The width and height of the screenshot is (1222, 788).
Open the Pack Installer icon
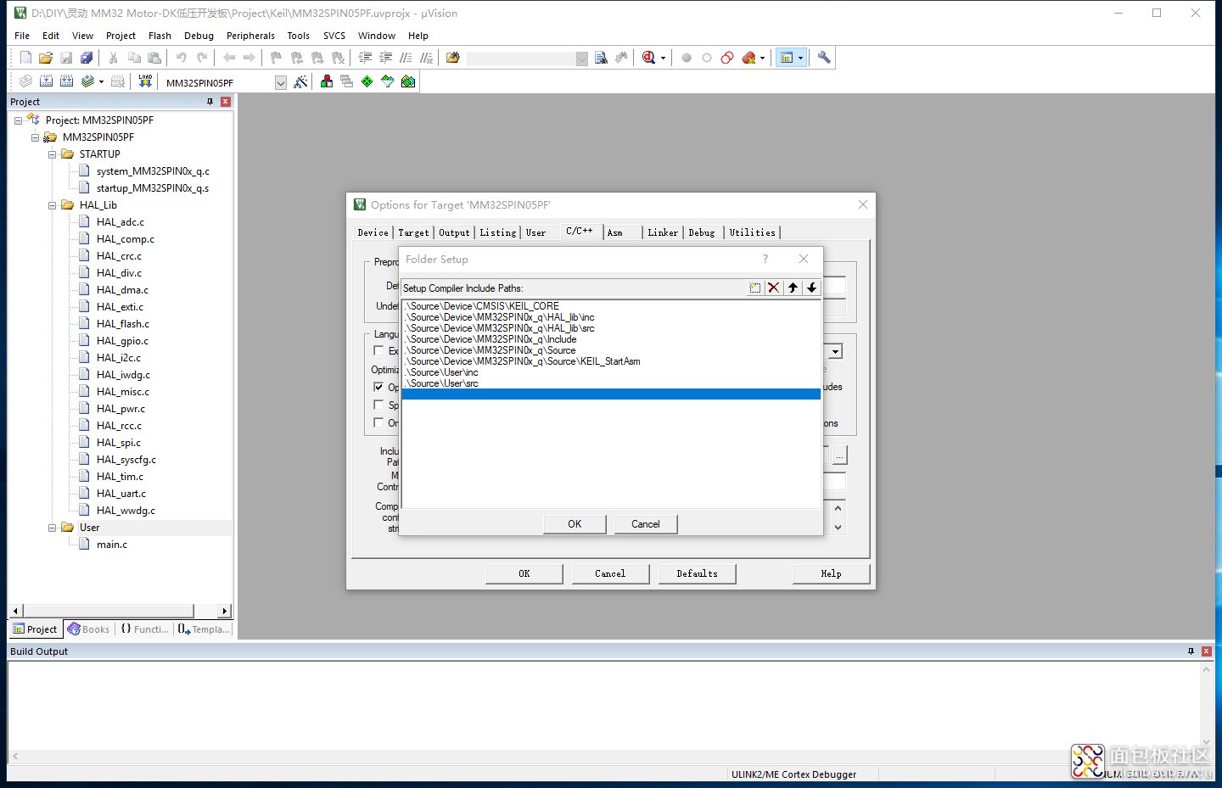coord(408,81)
